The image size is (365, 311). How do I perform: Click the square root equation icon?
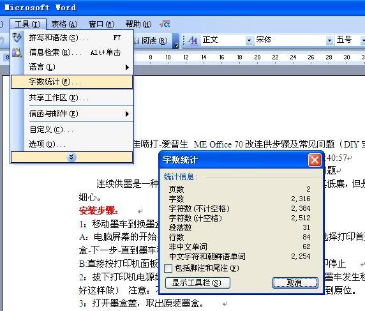click(165, 24)
